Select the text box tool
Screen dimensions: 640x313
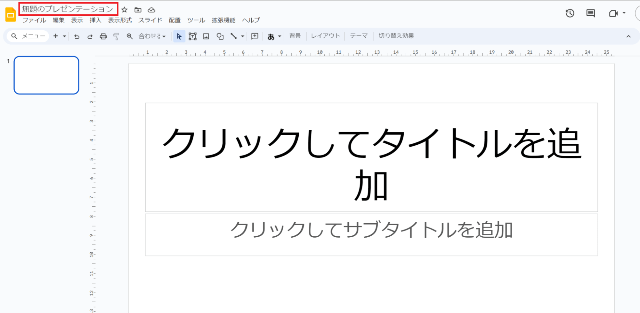(192, 36)
